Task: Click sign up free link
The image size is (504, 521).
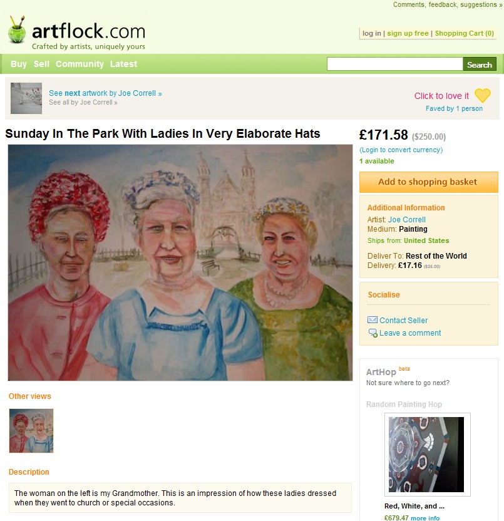Action: tap(408, 33)
